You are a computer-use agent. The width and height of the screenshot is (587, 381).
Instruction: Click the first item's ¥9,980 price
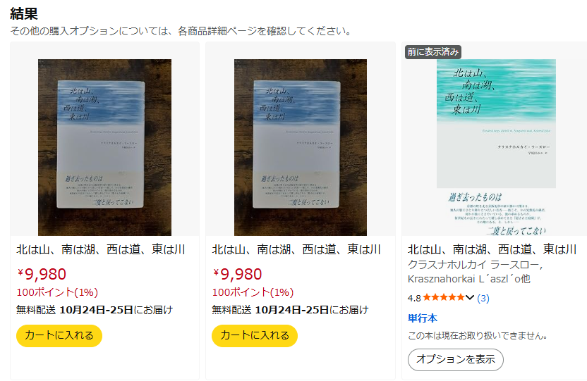[x=42, y=274]
